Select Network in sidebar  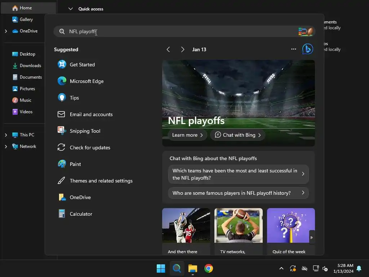(24, 146)
